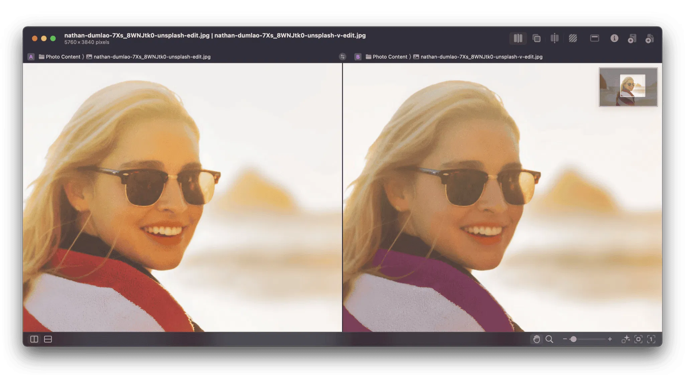Select the magnifier zoom tool

click(x=549, y=339)
